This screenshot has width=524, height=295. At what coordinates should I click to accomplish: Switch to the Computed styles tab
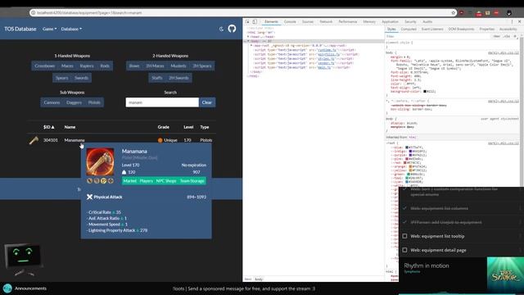click(x=409, y=29)
